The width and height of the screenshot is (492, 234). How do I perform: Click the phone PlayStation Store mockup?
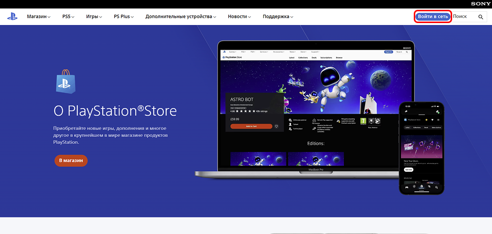(422, 148)
